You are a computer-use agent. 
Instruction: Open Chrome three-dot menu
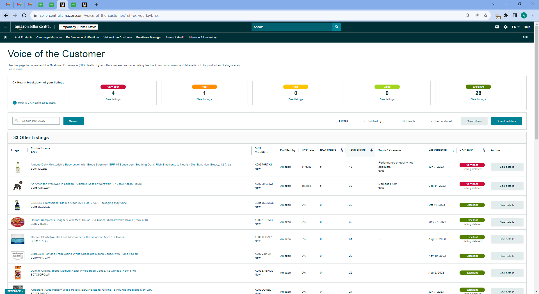(533, 15)
